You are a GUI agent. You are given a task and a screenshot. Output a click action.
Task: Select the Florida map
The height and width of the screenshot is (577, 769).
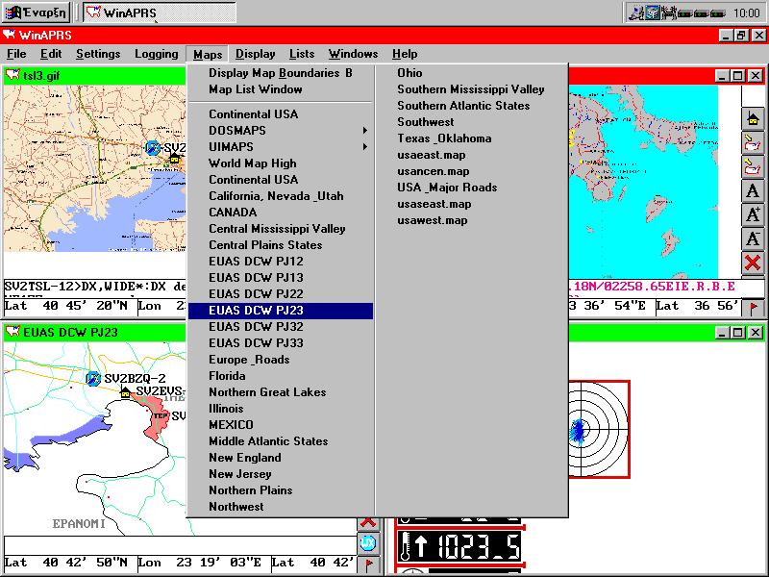281,376
